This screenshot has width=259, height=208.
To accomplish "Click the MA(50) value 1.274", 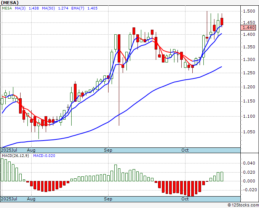I will [63, 8].
